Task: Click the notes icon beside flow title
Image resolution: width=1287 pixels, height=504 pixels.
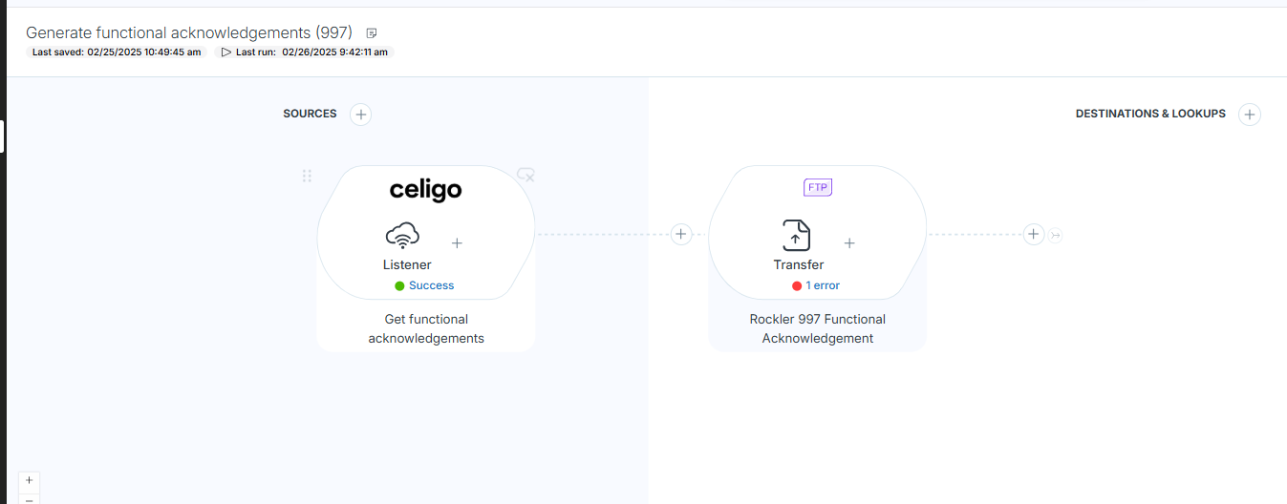Action: [x=372, y=33]
